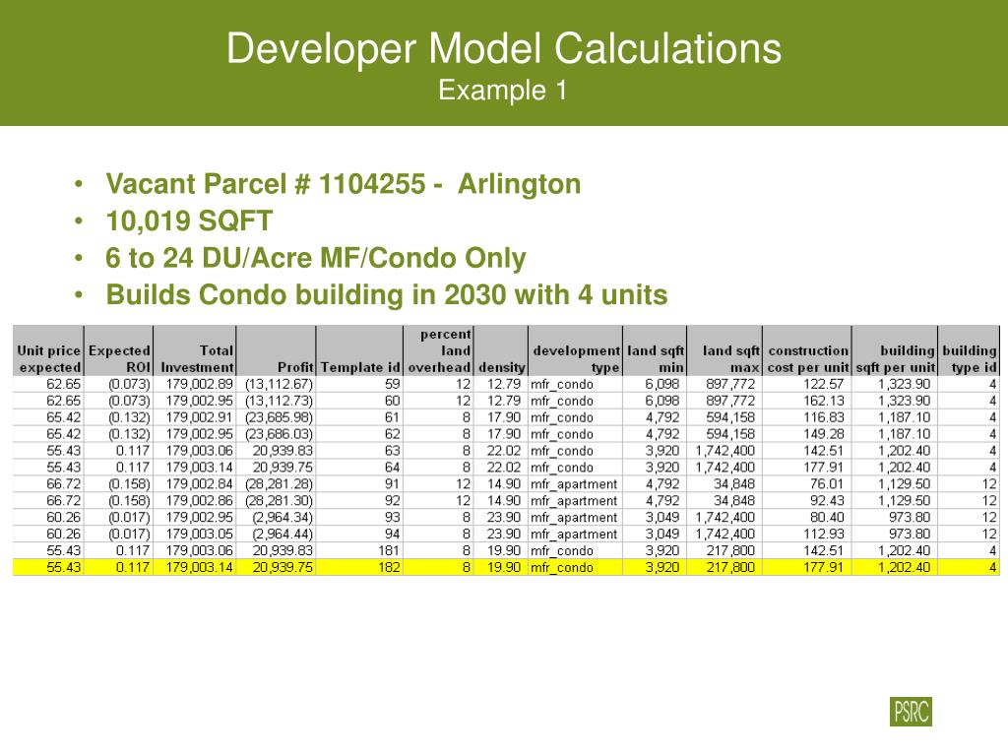Click land sqft max '217,800' in highlighted row
The width and height of the screenshot is (1008, 756).
(725, 568)
